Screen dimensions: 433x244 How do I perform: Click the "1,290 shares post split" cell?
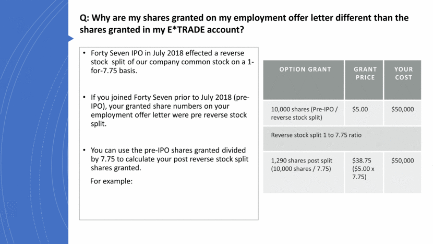pos(304,165)
